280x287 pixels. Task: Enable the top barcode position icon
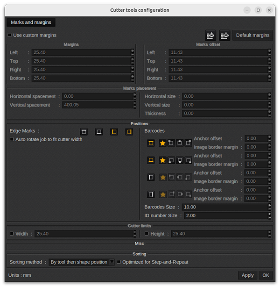click(x=151, y=143)
